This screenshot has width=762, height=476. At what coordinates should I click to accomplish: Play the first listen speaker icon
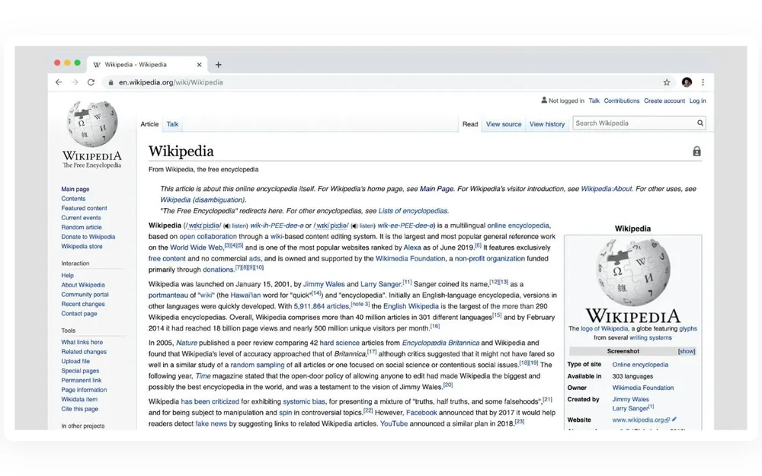pos(227,226)
